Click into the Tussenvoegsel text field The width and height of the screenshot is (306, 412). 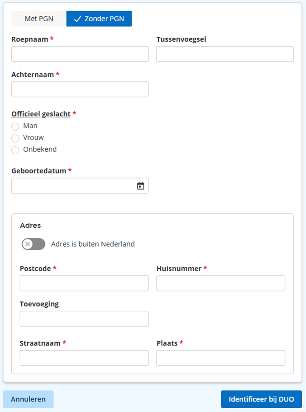(x=225, y=54)
